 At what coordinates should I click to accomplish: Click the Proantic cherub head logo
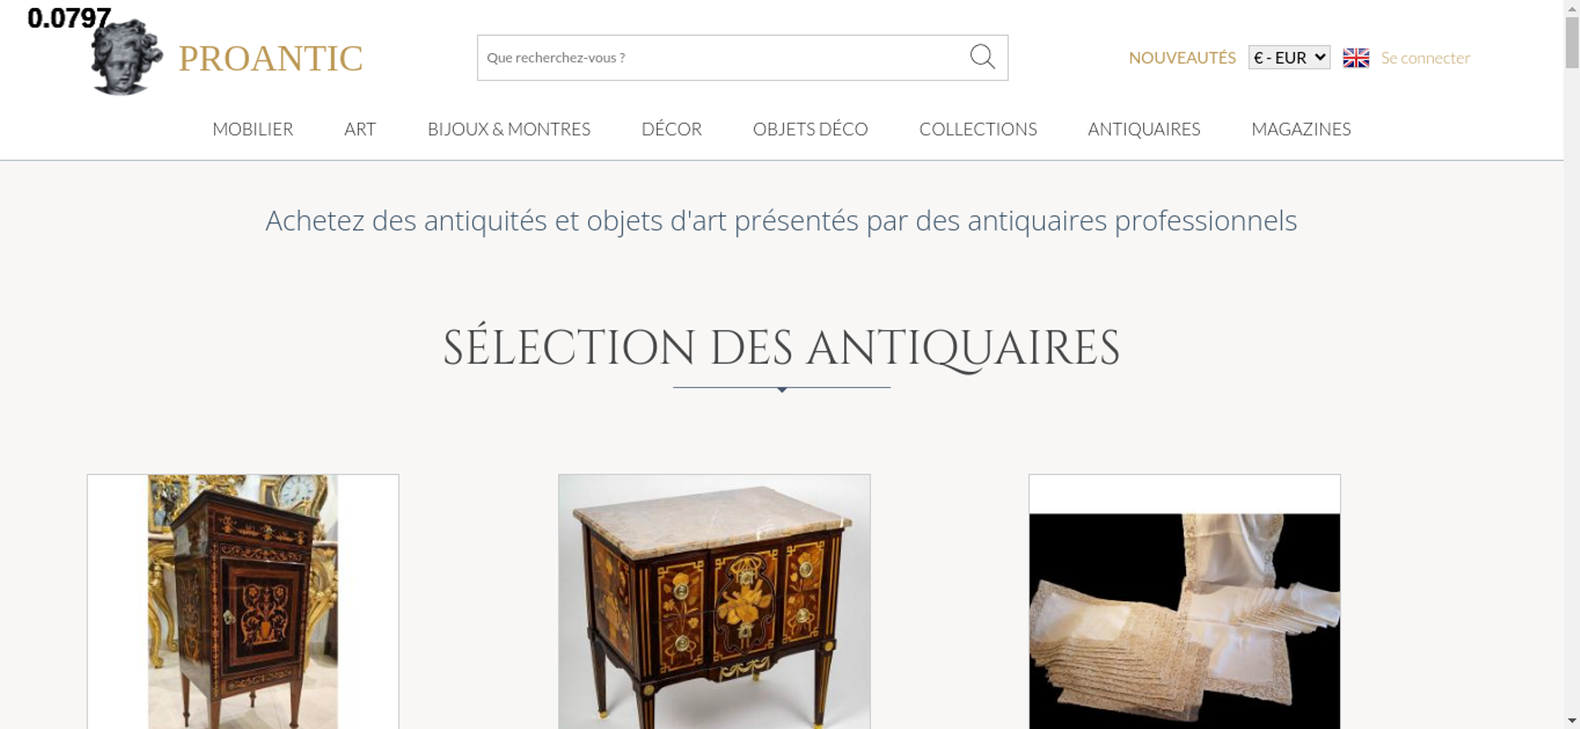click(x=126, y=57)
